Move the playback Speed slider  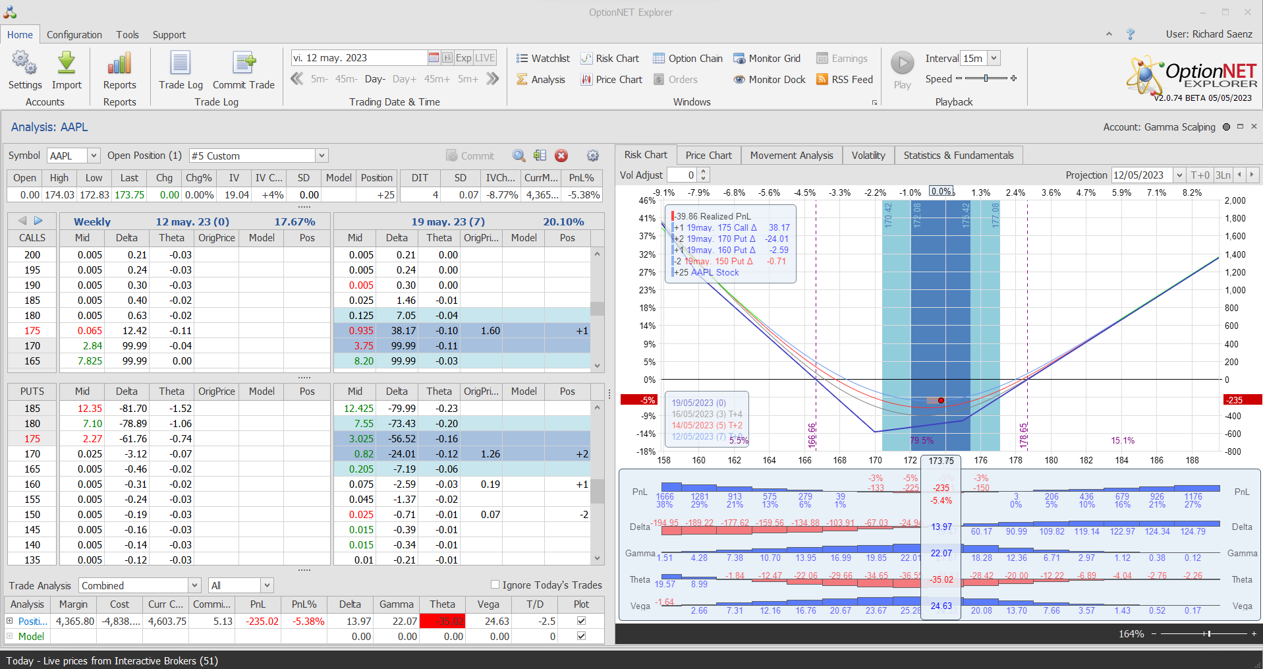(986, 78)
